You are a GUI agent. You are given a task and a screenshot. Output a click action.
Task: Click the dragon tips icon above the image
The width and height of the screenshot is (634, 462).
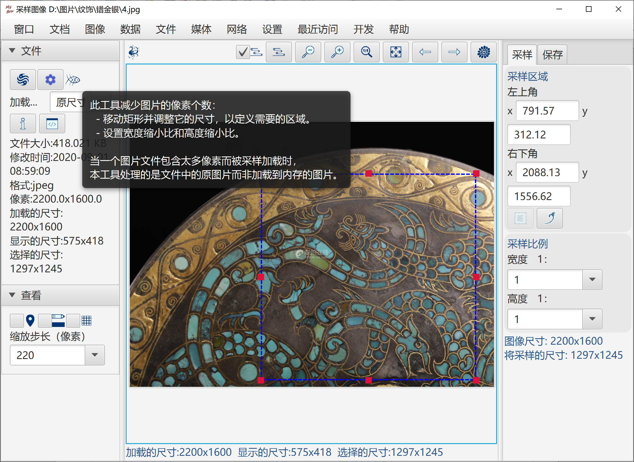(x=134, y=52)
